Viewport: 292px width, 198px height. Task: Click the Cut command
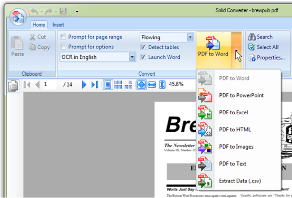tap(38, 37)
